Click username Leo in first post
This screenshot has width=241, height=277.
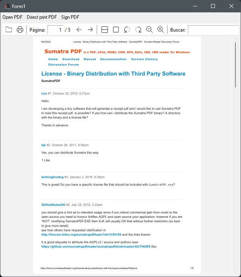click(x=44, y=94)
